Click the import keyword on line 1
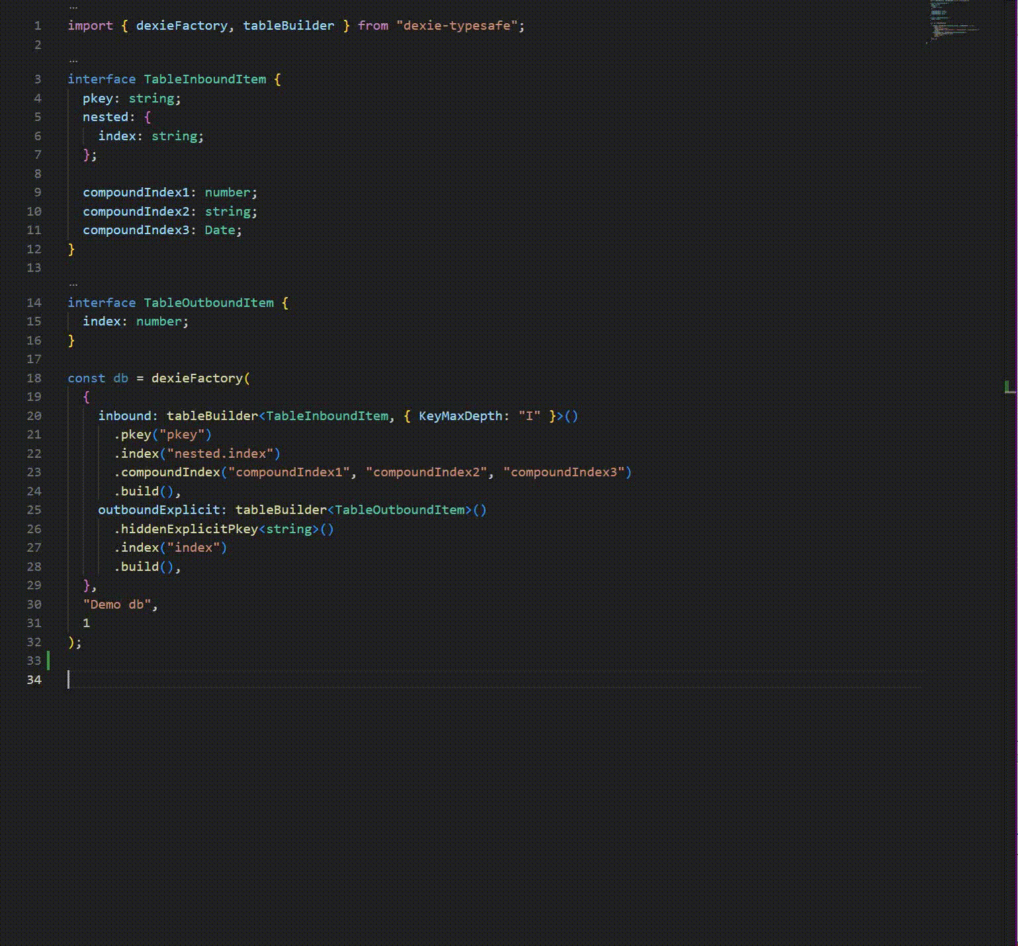This screenshot has height=946, width=1018. pos(90,26)
